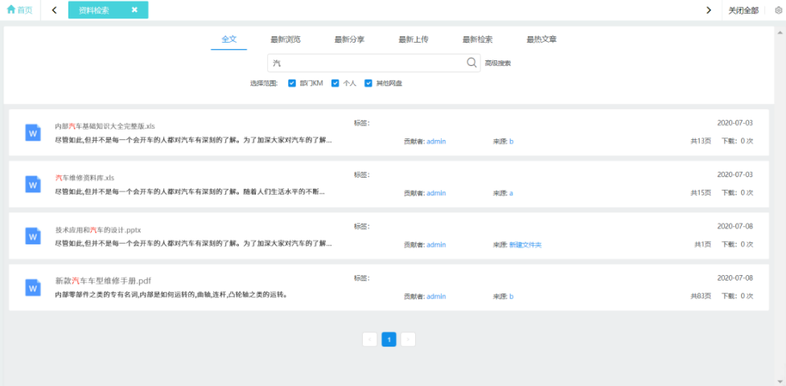The width and height of the screenshot is (786, 386).
Task: Open the settings gear icon
Action: [x=777, y=10]
